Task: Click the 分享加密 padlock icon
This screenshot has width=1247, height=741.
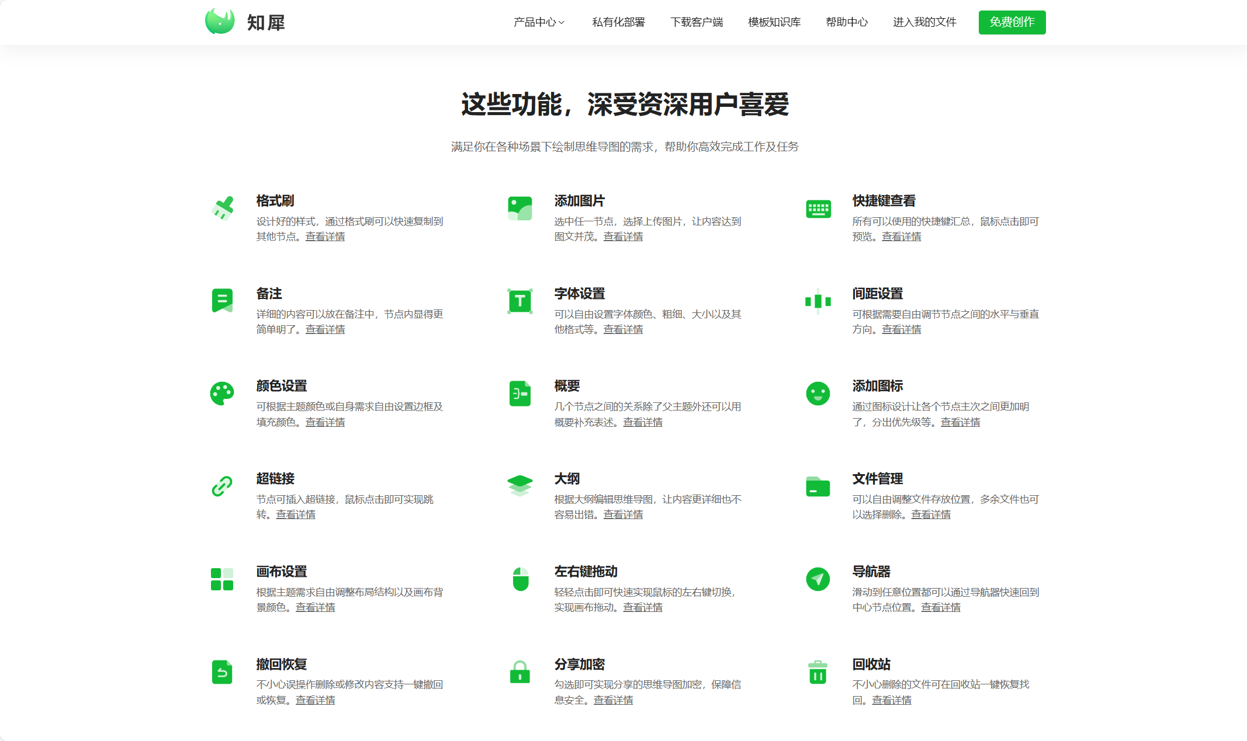Action: (520, 672)
